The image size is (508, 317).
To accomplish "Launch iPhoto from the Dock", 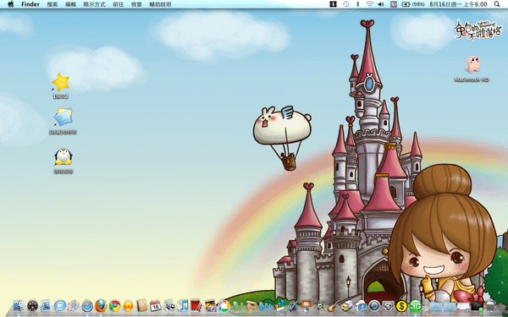I will [169, 305].
